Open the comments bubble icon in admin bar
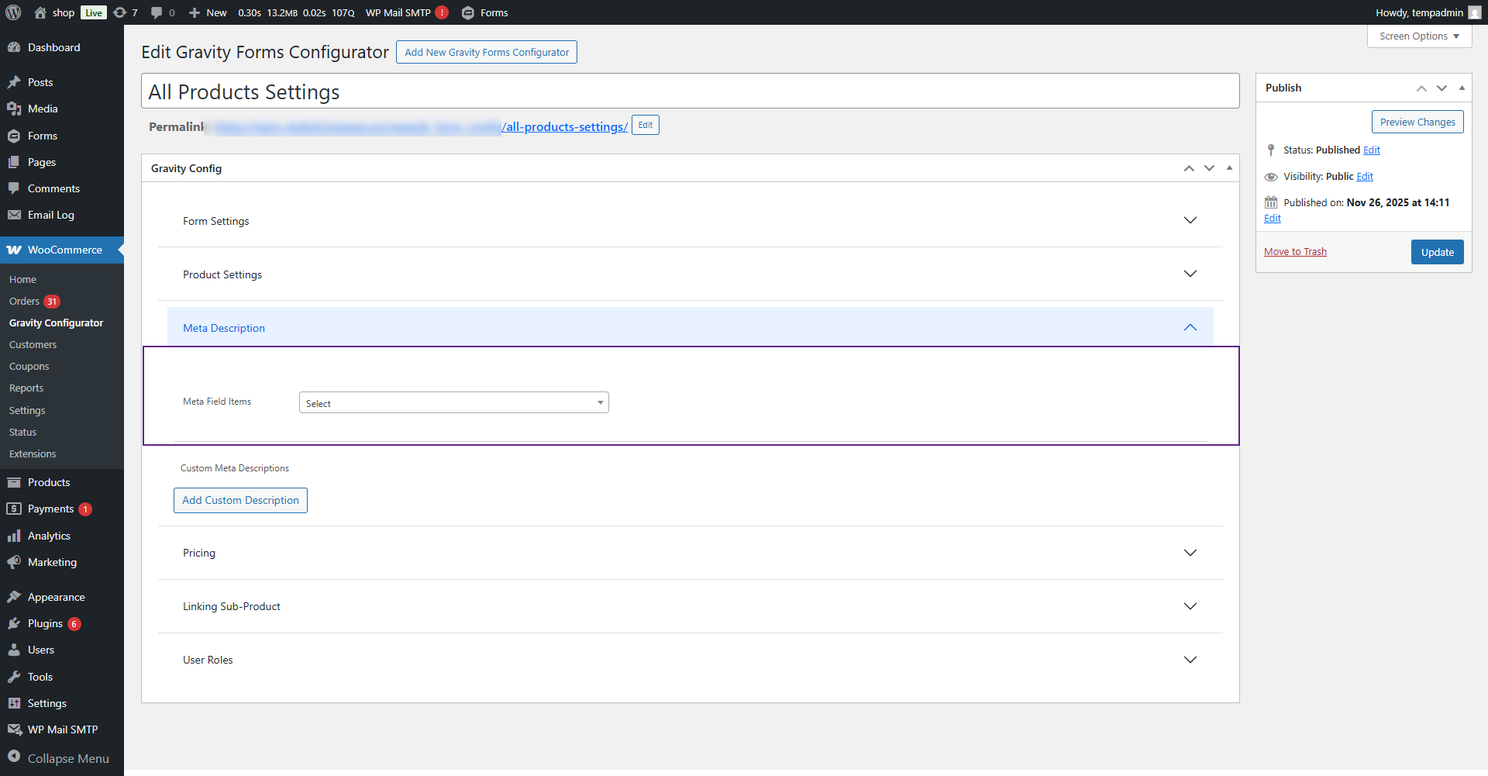This screenshot has width=1488, height=776. pos(157,12)
